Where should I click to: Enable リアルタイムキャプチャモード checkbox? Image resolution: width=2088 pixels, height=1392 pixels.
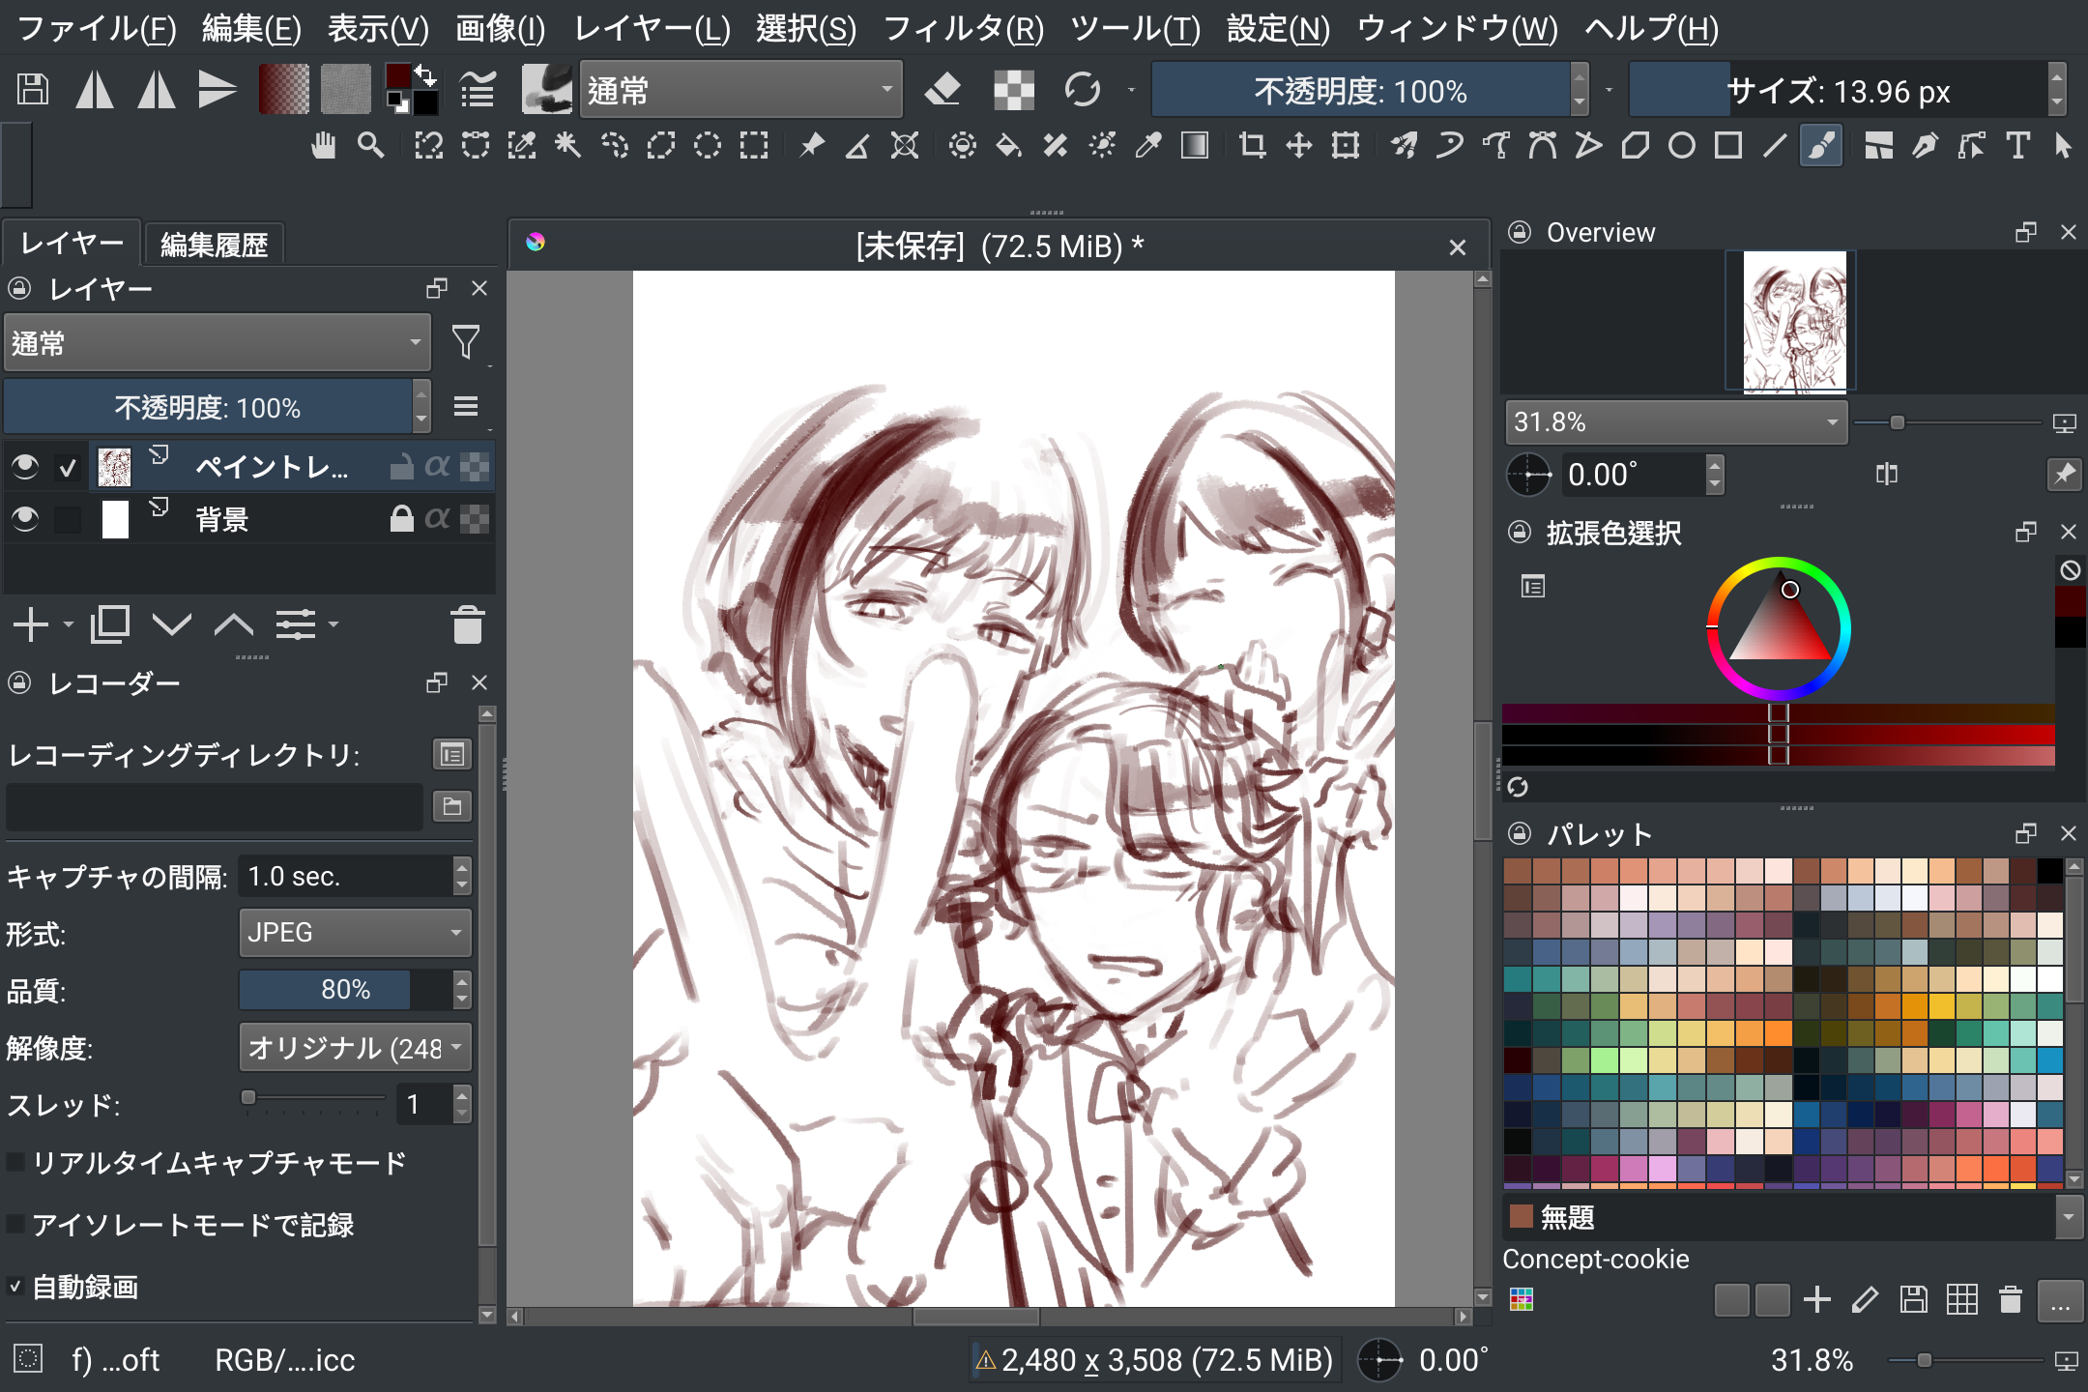point(16,1163)
